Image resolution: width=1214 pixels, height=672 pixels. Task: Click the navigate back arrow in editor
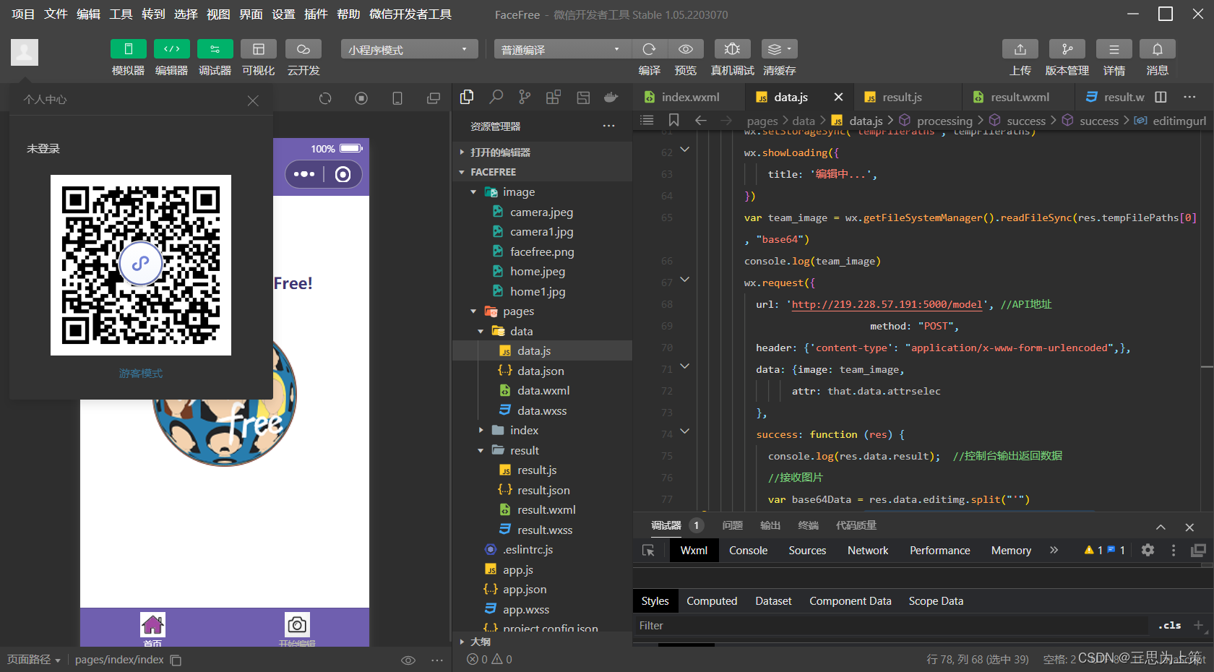[x=700, y=121]
